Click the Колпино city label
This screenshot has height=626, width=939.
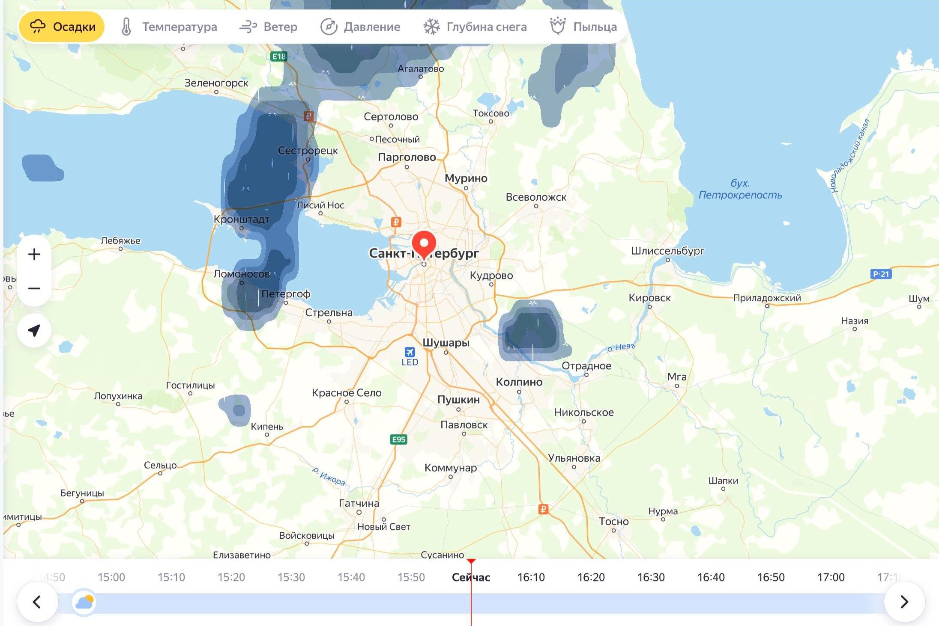(519, 382)
